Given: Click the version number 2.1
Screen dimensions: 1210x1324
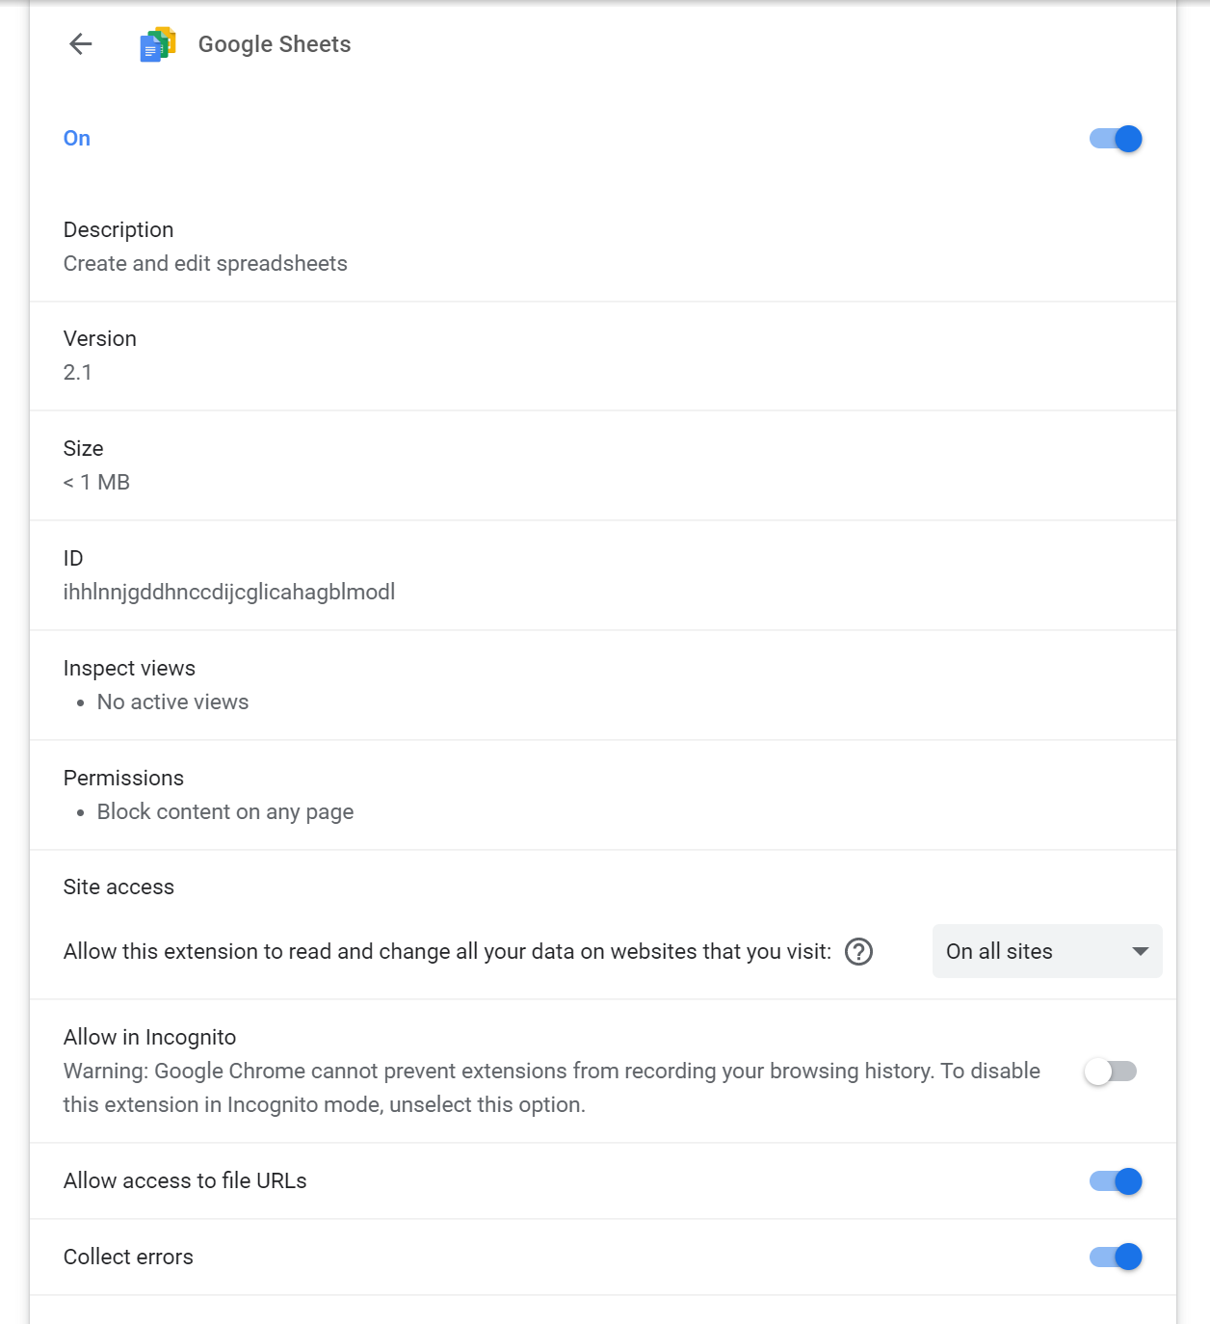Looking at the screenshot, I should click(x=78, y=373).
